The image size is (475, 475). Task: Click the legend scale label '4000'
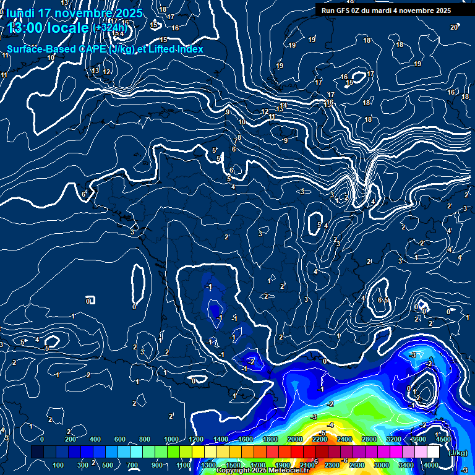tap(431, 465)
